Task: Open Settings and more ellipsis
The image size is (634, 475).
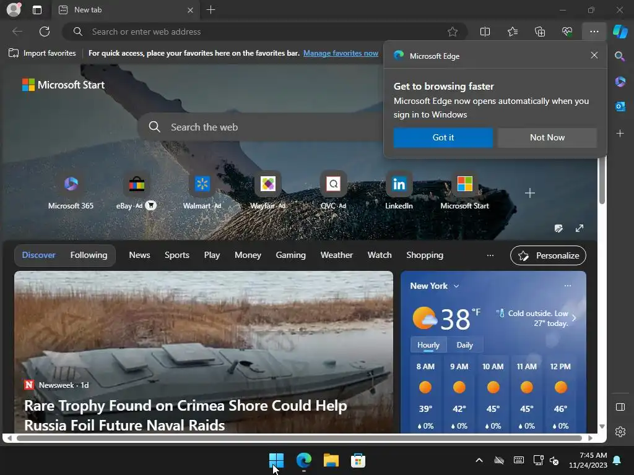Action: tap(594, 32)
